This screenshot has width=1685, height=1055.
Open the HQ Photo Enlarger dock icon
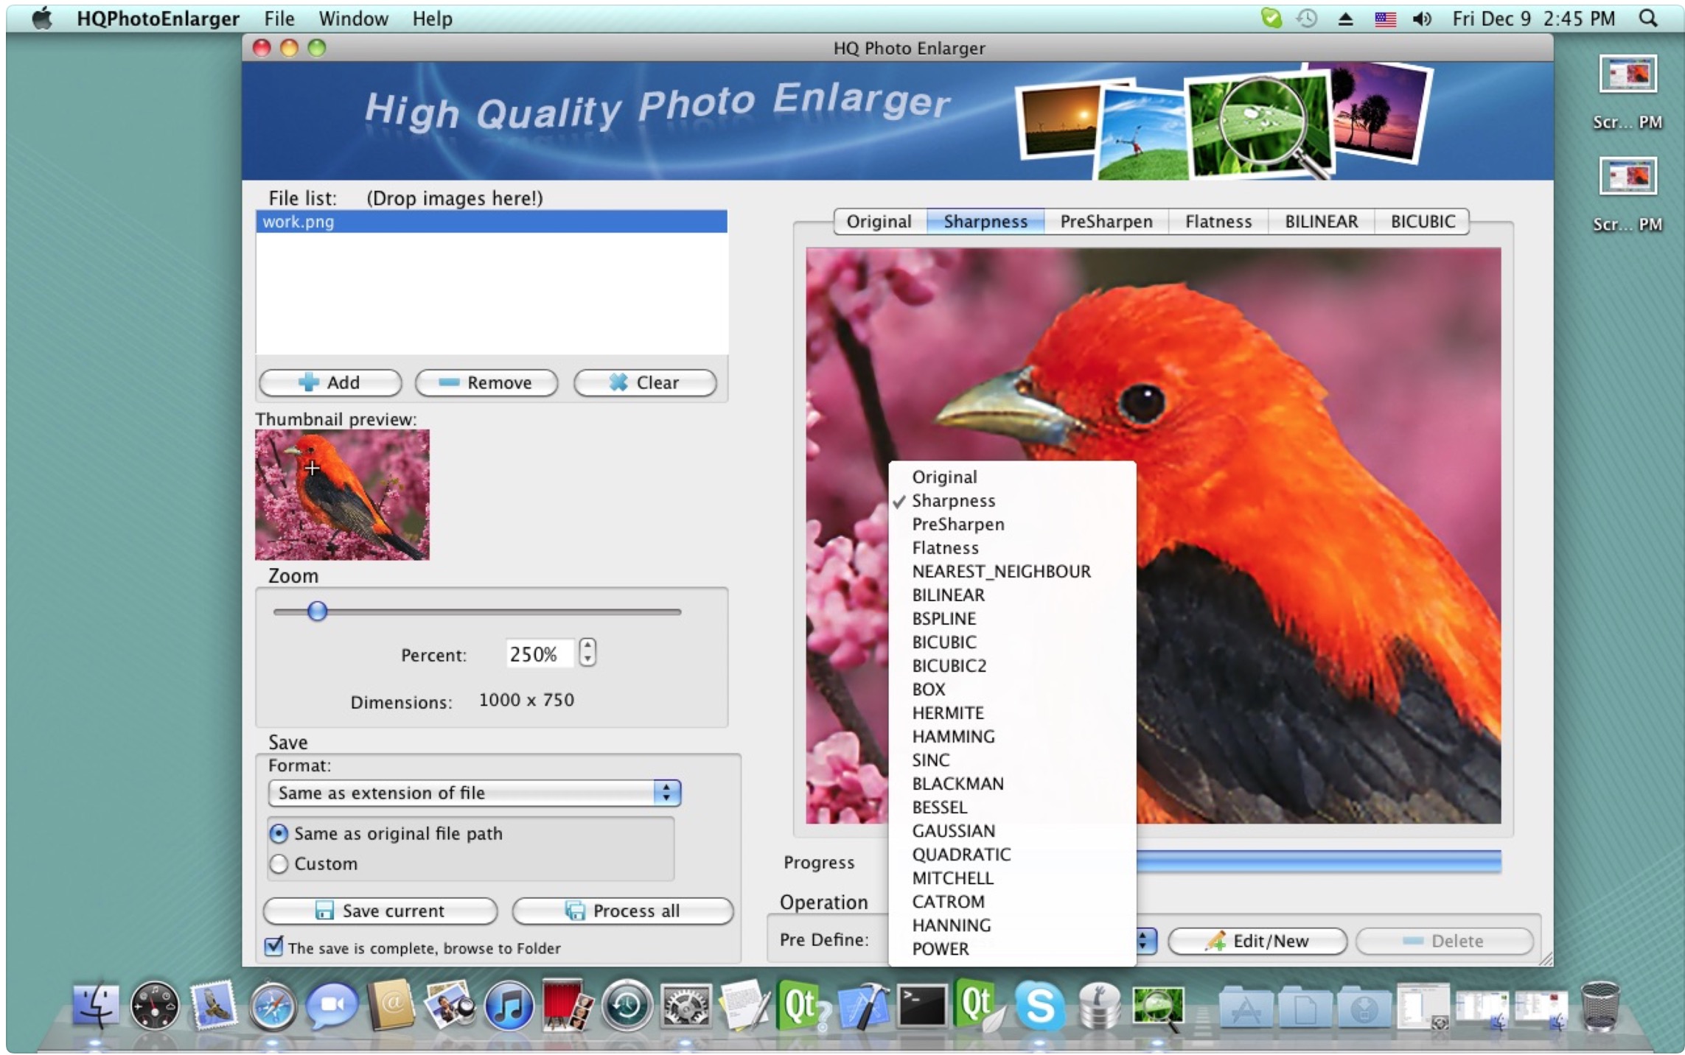point(1157,1007)
